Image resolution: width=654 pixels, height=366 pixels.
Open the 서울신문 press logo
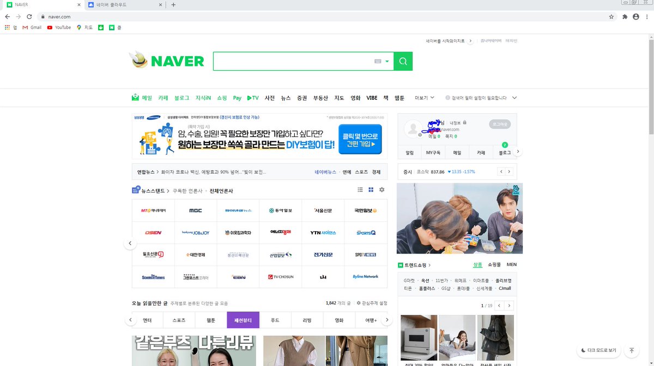point(323,210)
